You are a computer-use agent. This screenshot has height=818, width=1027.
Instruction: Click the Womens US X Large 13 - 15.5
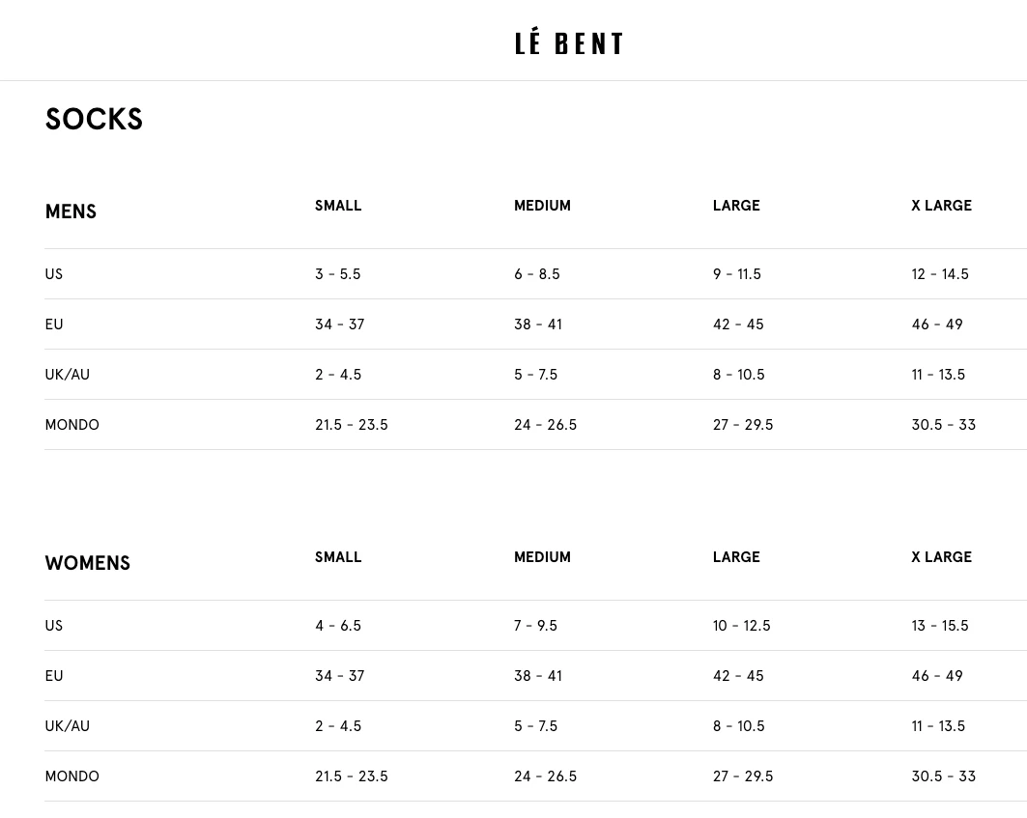(x=939, y=626)
